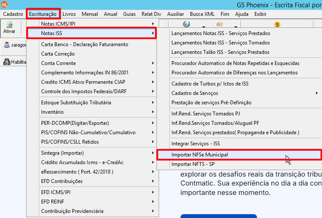Open the Auxiliar menu
The width and height of the screenshot is (322, 218).
coord(175,14)
